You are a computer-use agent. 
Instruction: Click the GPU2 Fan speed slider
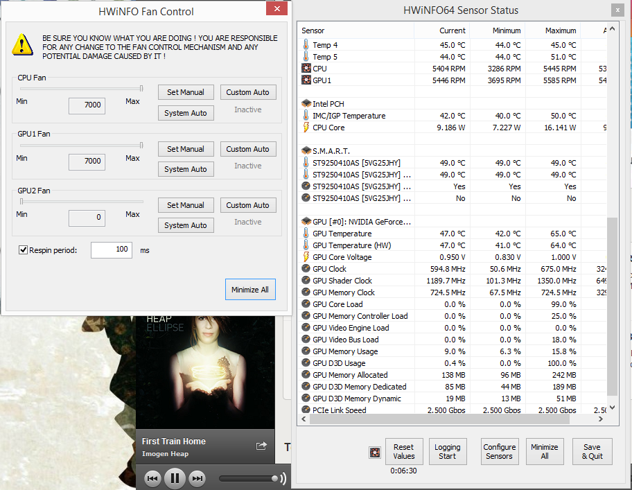[x=81, y=201]
